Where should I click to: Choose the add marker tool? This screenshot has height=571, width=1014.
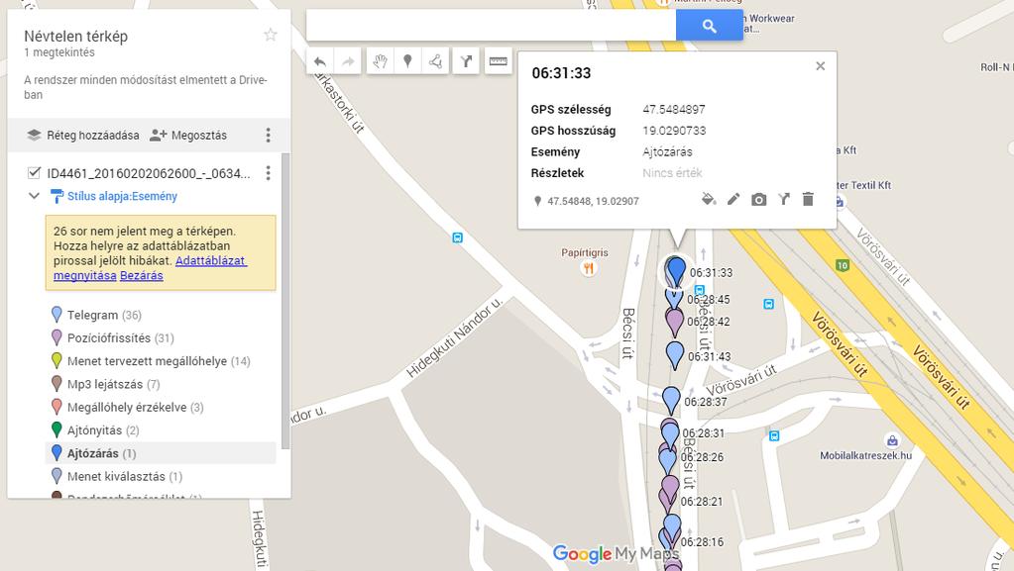coord(407,61)
